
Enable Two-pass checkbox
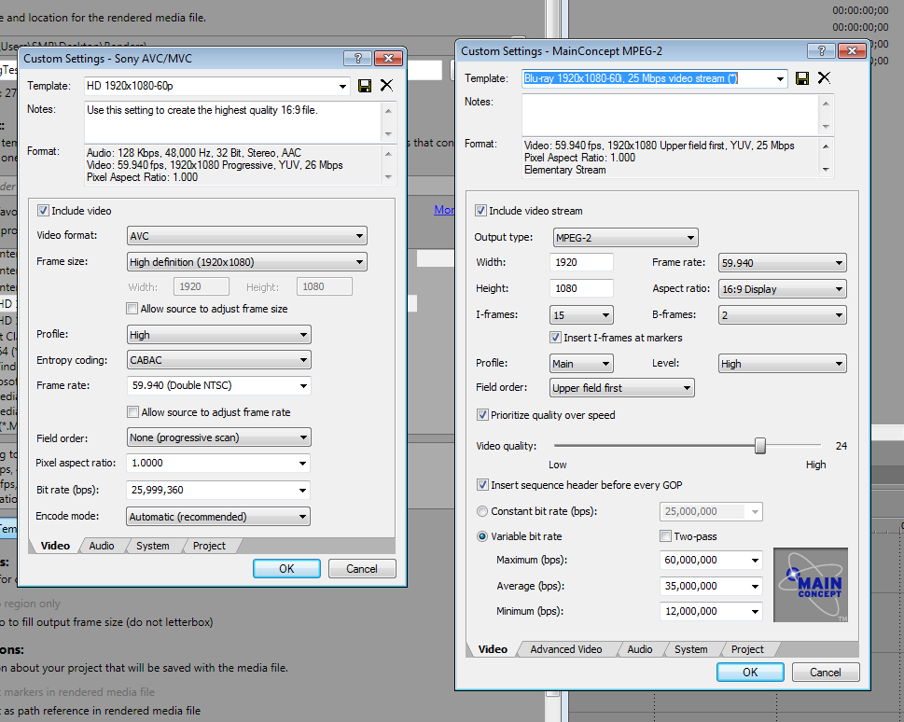[665, 536]
